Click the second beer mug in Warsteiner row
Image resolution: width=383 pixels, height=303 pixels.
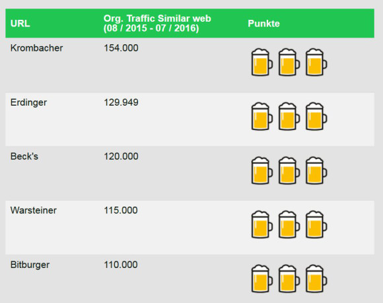click(x=289, y=224)
